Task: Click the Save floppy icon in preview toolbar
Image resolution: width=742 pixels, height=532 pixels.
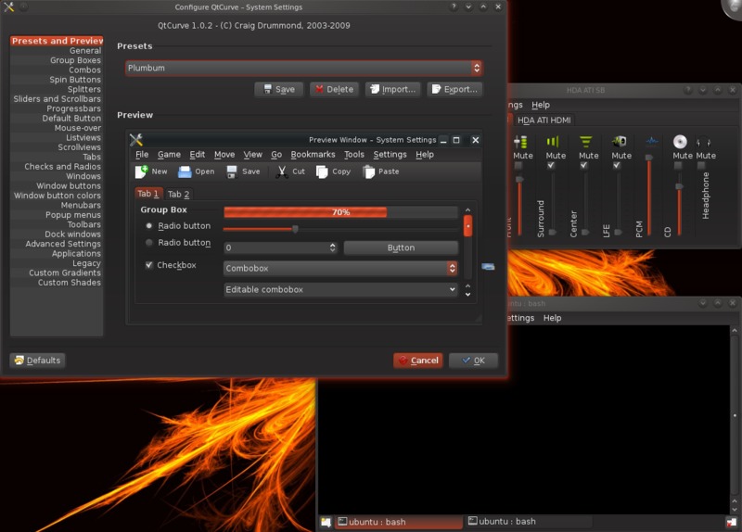Action: 231,171
